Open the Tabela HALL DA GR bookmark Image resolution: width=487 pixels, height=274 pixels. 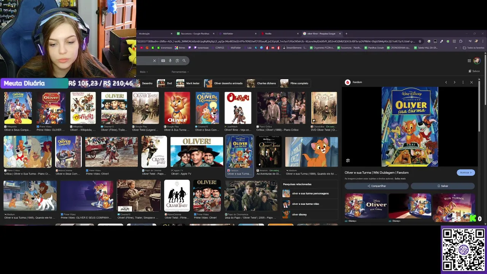pyautogui.click(x=425, y=48)
